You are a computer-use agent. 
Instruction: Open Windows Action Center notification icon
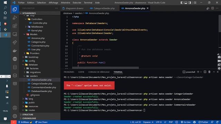click(5, 119)
